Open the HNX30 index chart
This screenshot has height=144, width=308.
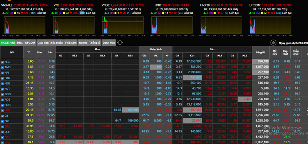[x=221, y=25]
